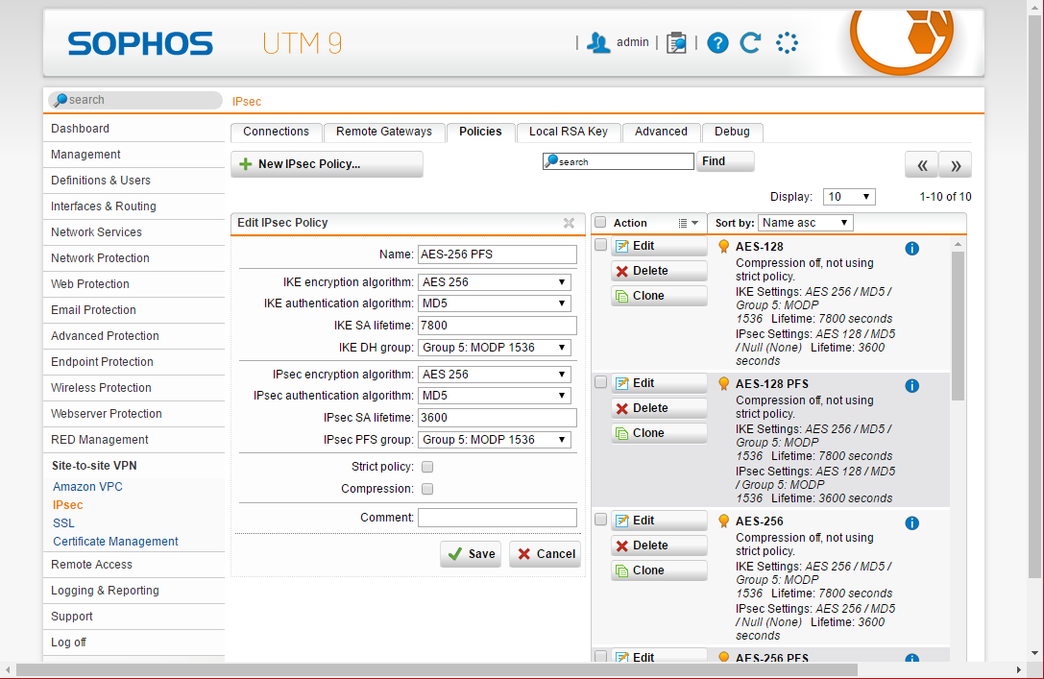
Task: Open SSL under Site-to-site VPN
Action: 64,523
